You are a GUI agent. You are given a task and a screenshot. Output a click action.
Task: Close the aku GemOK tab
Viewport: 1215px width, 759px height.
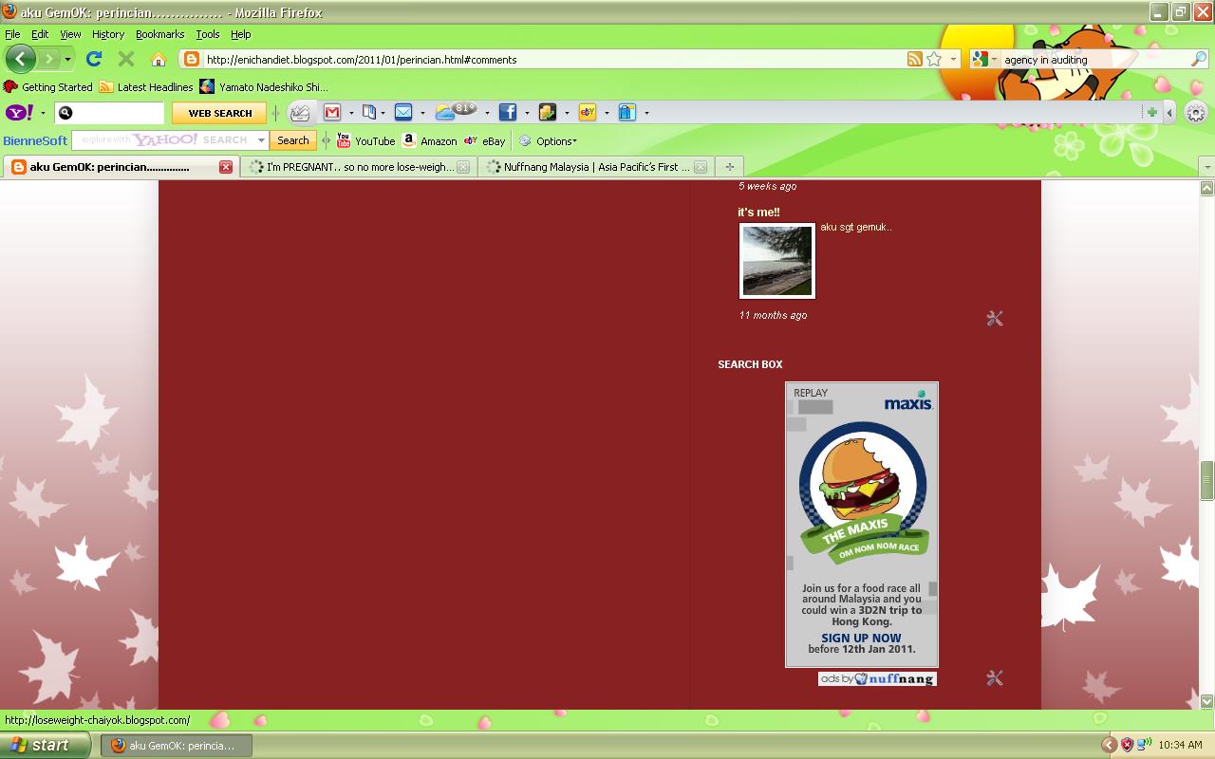(x=226, y=167)
